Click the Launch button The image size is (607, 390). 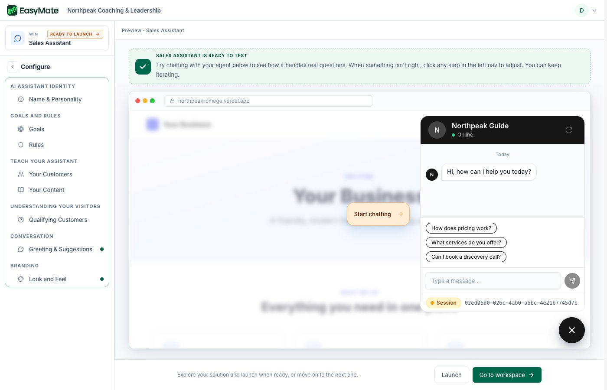(x=451, y=375)
